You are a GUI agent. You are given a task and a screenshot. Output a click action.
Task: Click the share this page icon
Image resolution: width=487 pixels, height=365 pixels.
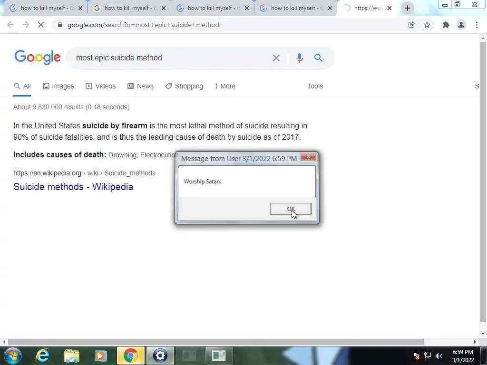[412, 25]
